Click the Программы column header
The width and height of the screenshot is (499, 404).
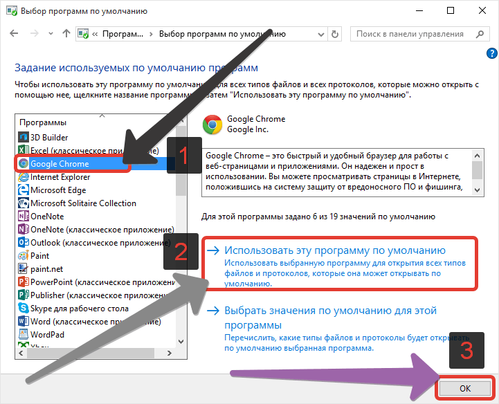pos(43,122)
